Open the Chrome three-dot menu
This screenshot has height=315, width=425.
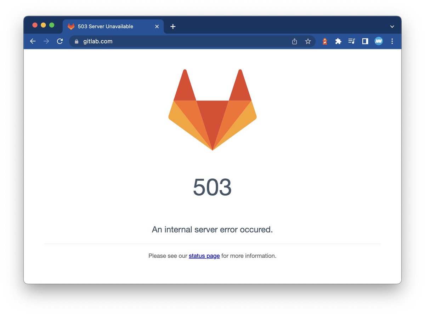(392, 41)
